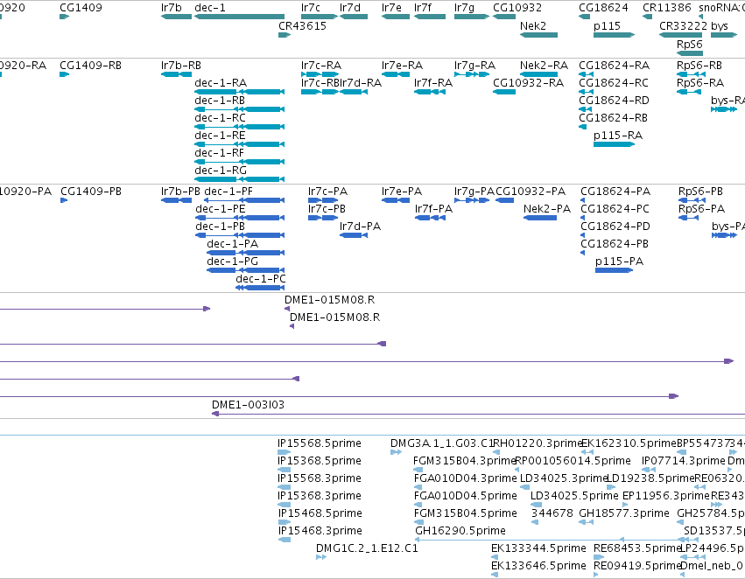This screenshot has height=579, width=745.
Task: Click the dec-1-PE protein label
Action: point(221,209)
